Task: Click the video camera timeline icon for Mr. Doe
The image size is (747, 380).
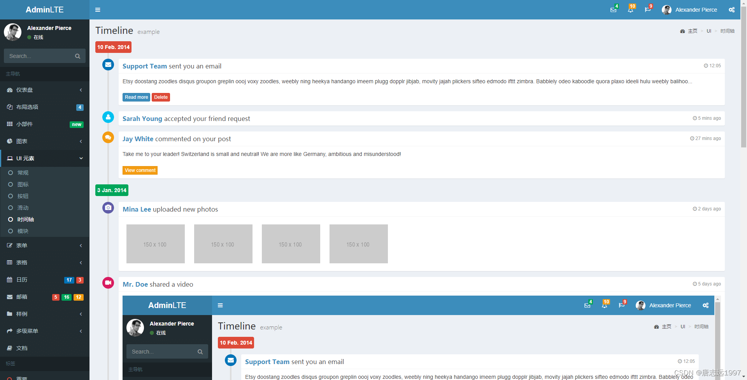Action: (x=108, y=283)
